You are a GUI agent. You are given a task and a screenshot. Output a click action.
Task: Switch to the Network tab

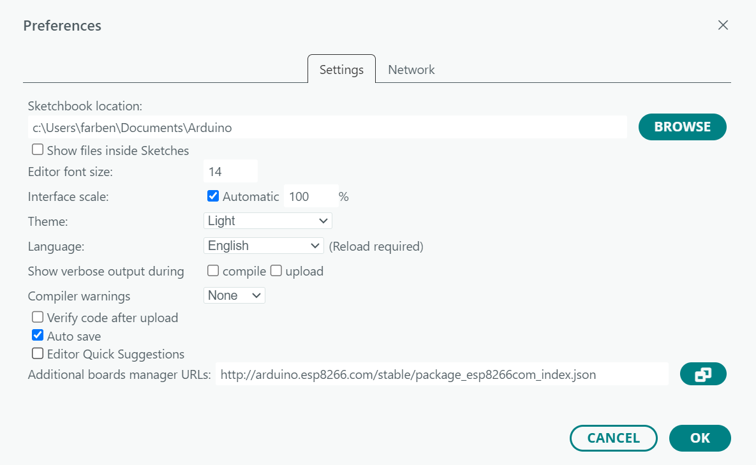click(x=411, y=70)
